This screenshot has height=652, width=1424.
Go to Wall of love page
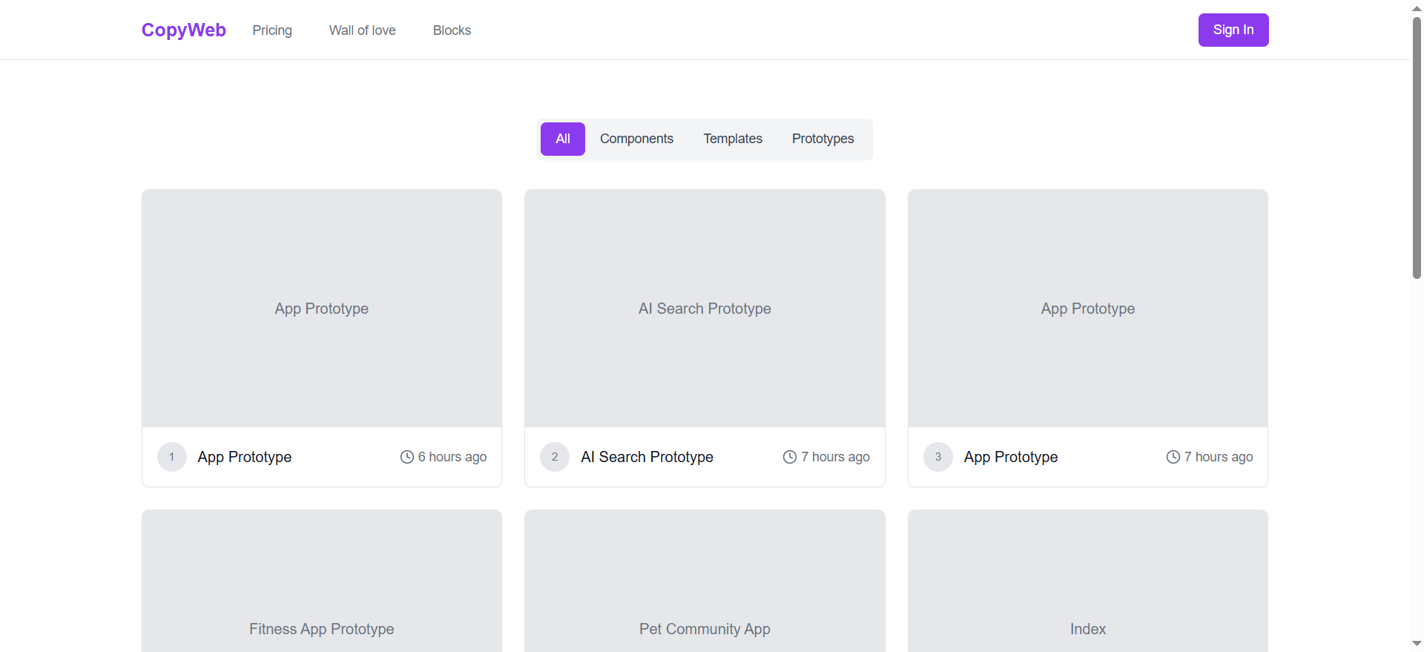[362, 30]
